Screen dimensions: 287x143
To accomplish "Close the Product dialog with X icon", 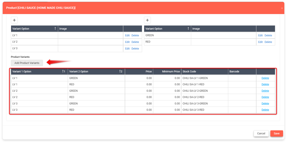I will (x=282, y=8).
